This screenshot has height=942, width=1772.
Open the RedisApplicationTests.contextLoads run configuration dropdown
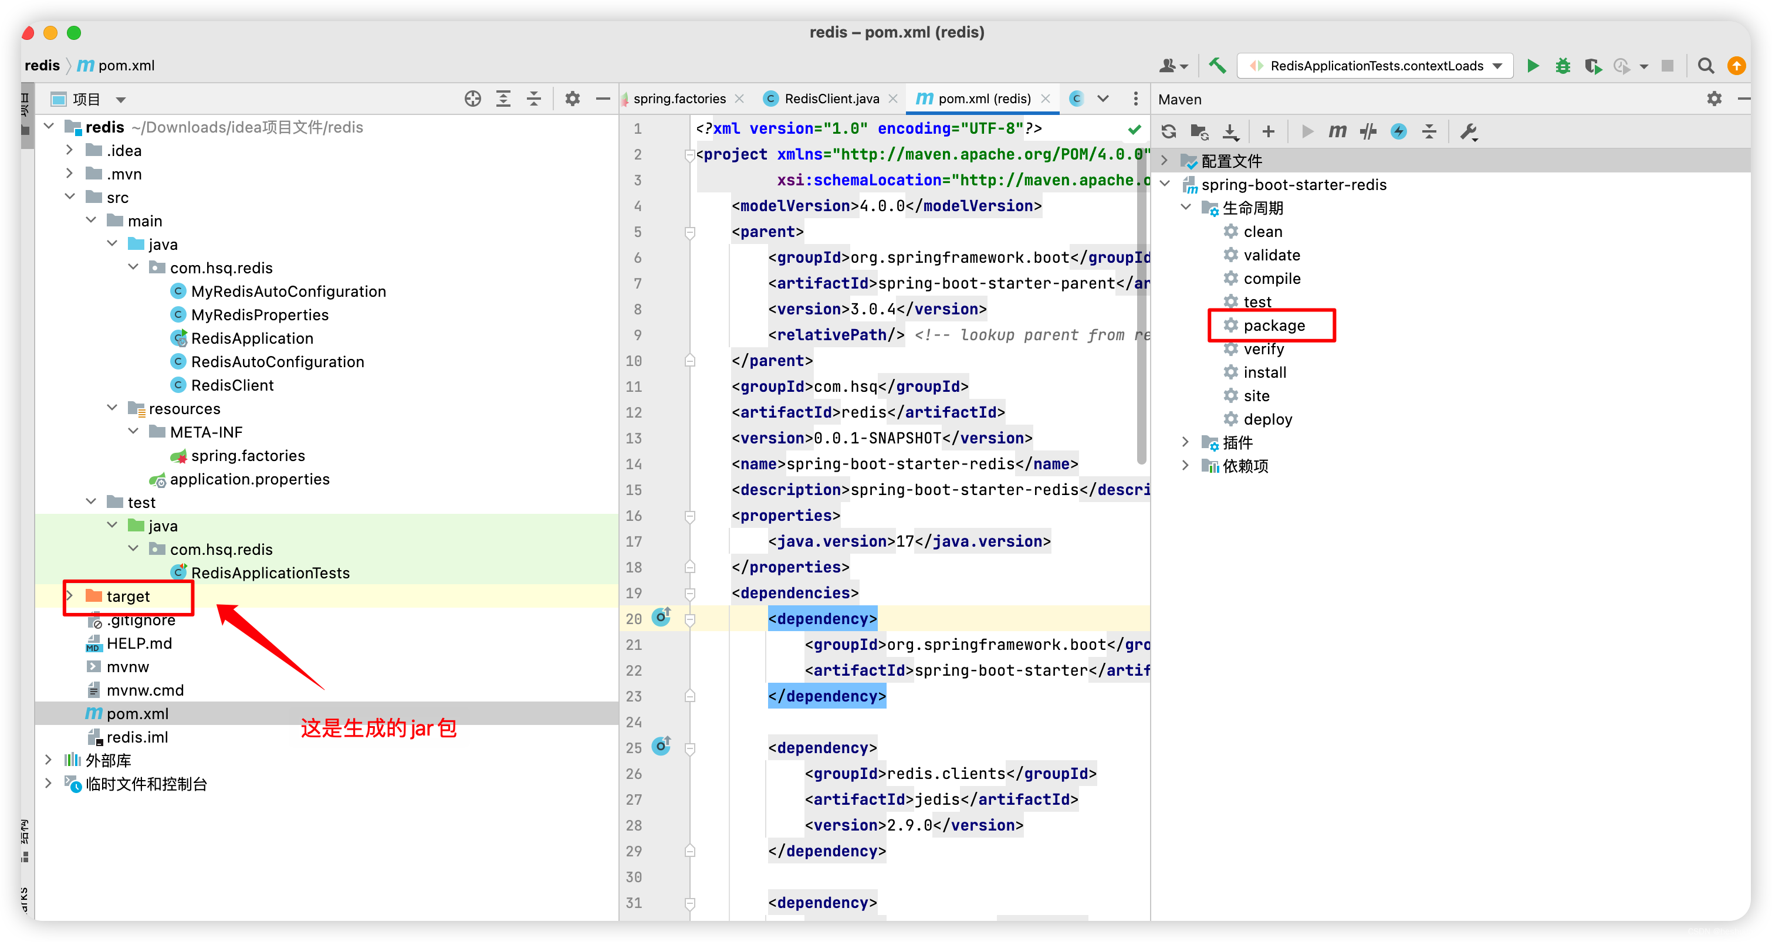(1497, 66)
